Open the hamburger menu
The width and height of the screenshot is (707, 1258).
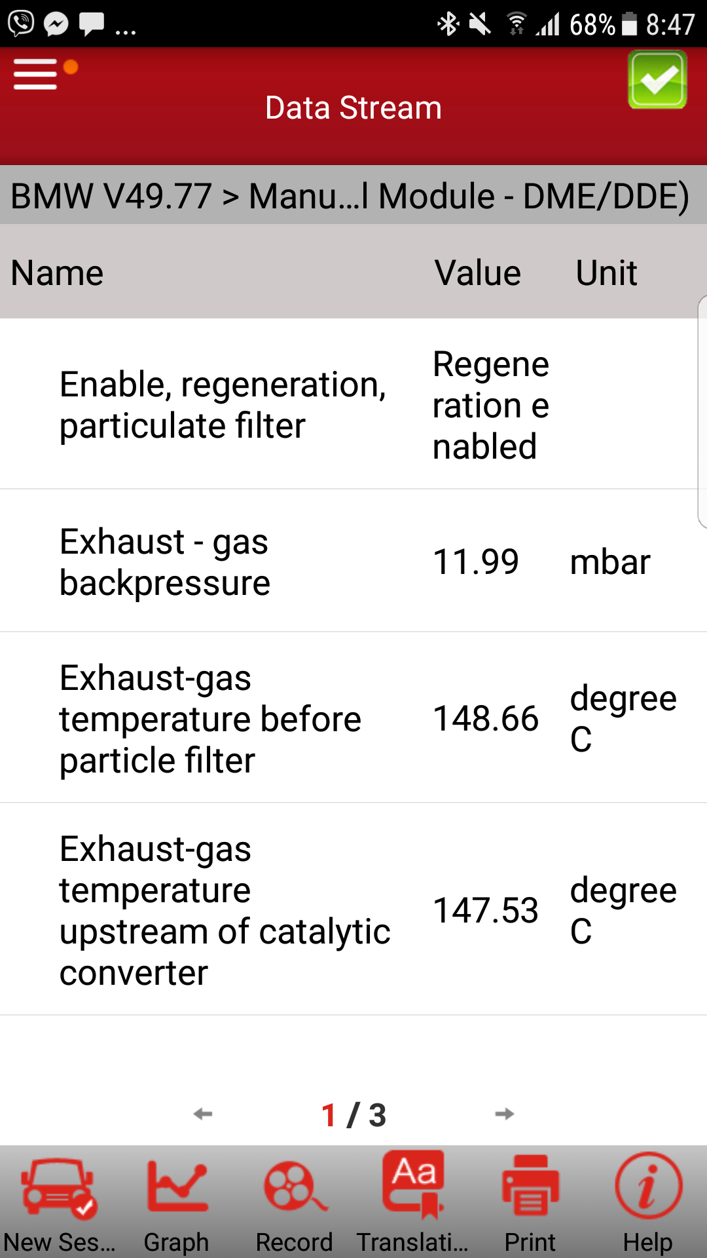pyautogui.click(x=36, y=74)
